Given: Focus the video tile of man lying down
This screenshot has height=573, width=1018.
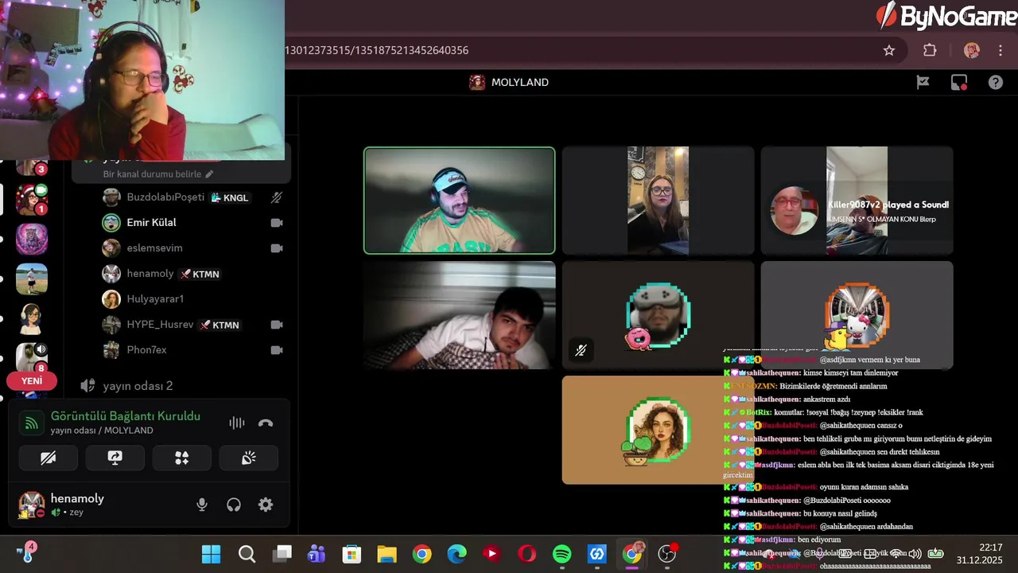Looking at the screenshot, I should pyautogui.click(x=460, y=315).
